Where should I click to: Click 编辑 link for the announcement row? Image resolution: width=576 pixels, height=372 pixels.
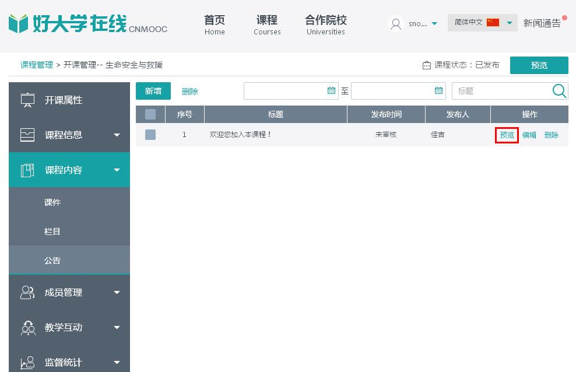tap(529, 135)
